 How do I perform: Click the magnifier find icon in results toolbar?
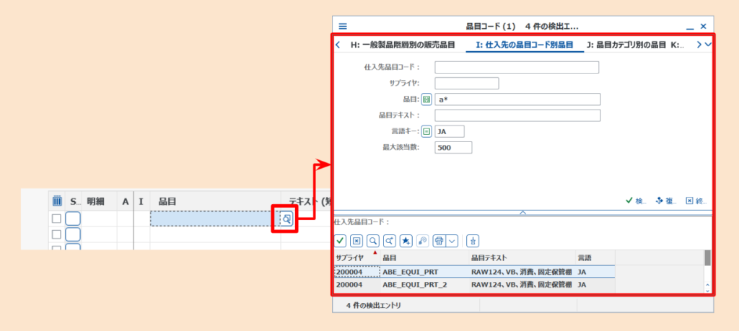pos(373,241)
